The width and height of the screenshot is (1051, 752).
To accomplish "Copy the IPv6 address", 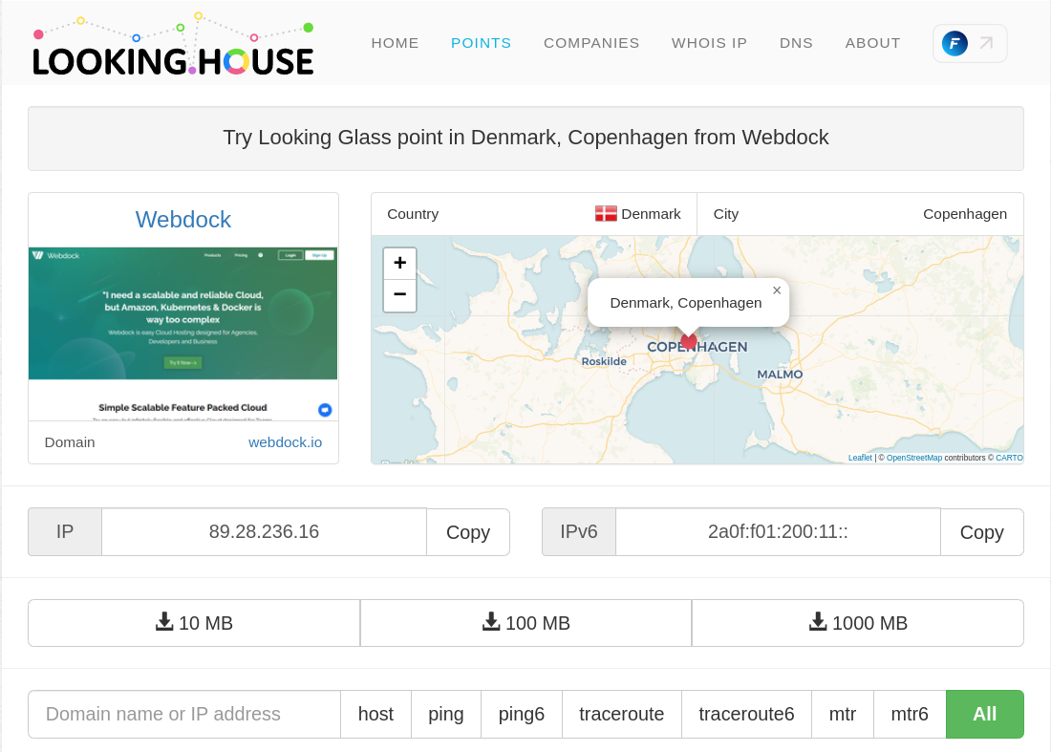I will pos(981,532).
